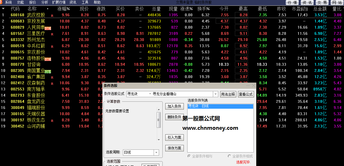
Task: Click the 封减 tag next to 浩物股份
Action: [x=48, y=59]
